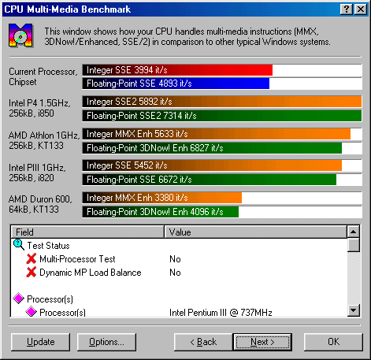Viewport: 371px width, 360px height.
Task: Select the Integer SSE2 5892 it/s bar
Action: point(222,102)
